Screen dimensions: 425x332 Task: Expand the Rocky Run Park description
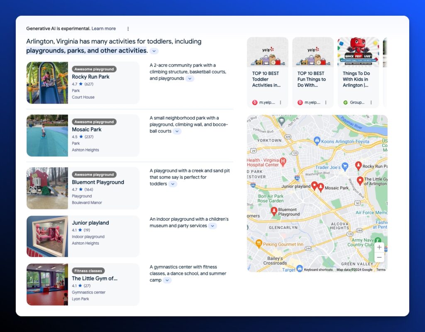[x=190, y=79]
